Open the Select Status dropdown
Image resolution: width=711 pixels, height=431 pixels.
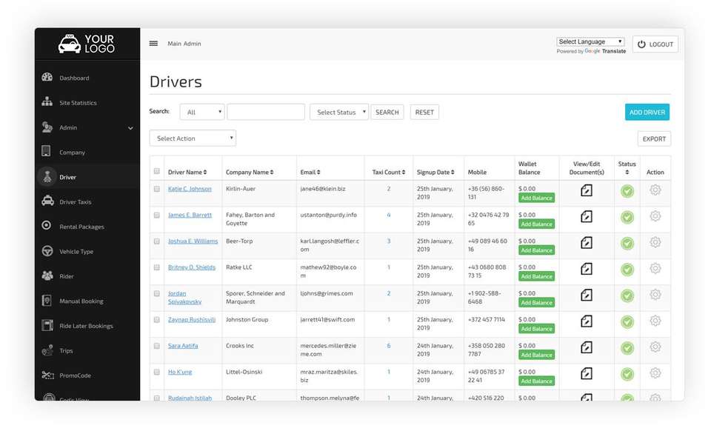tap(338, 113)
